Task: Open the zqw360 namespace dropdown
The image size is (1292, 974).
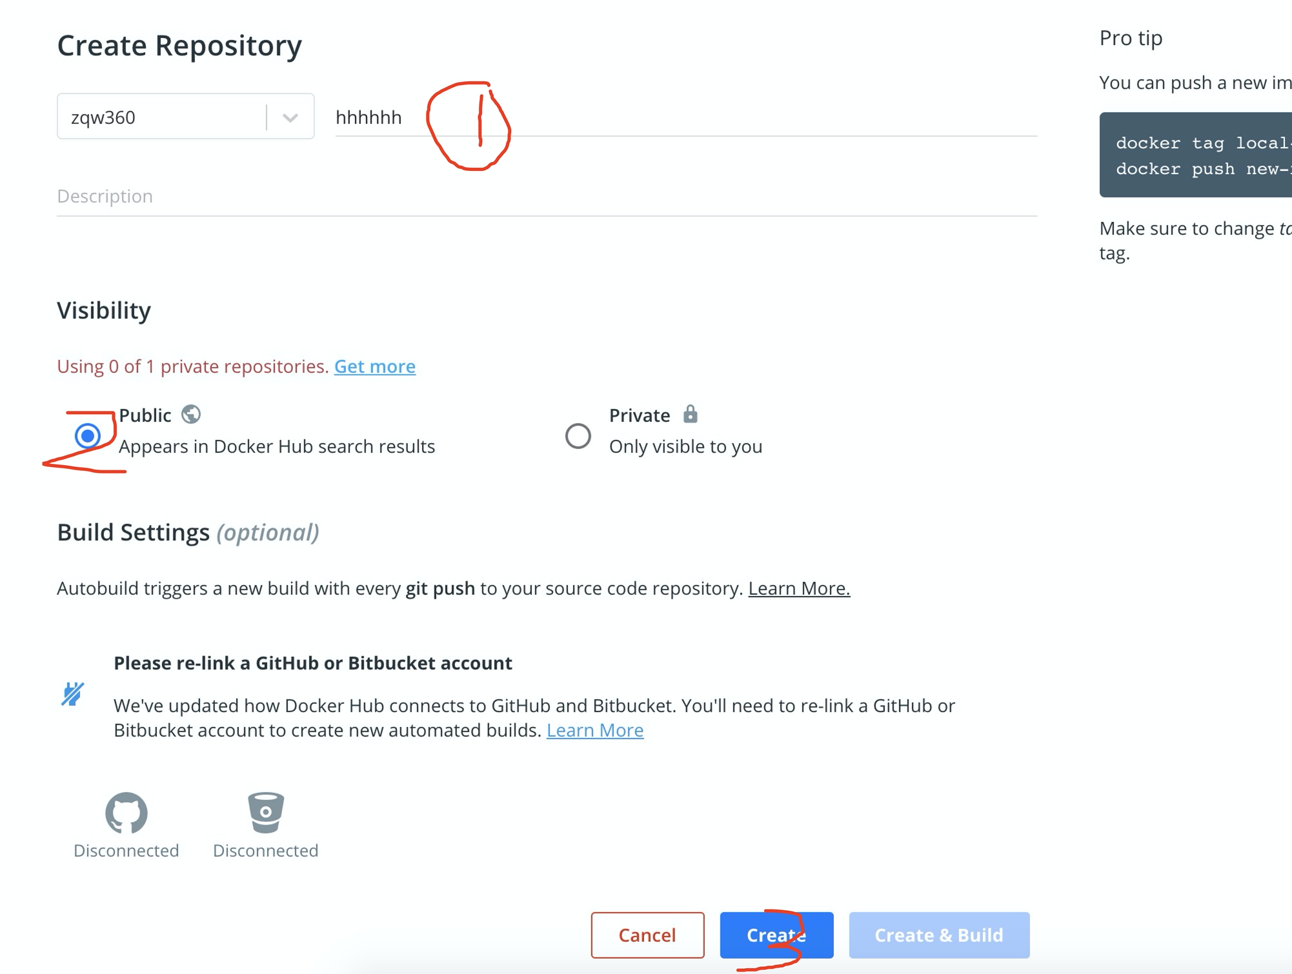Action: pos(290,117)
